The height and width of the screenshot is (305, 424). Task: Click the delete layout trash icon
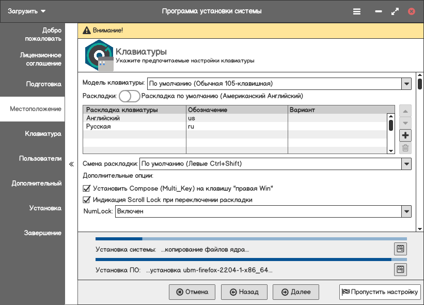[405, 148]
